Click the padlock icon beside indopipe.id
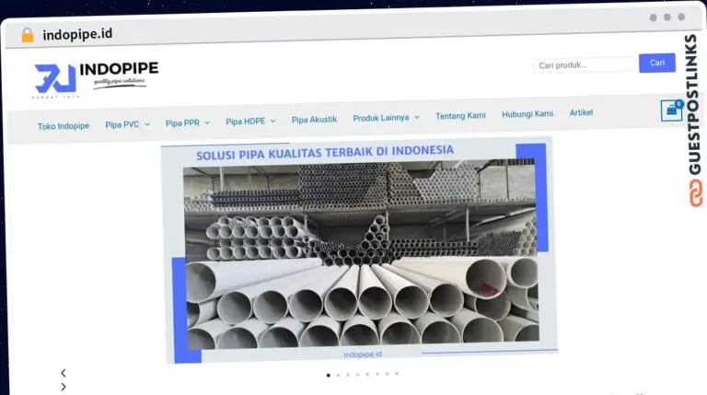The image size is (707, 395). tap(28, 35)
